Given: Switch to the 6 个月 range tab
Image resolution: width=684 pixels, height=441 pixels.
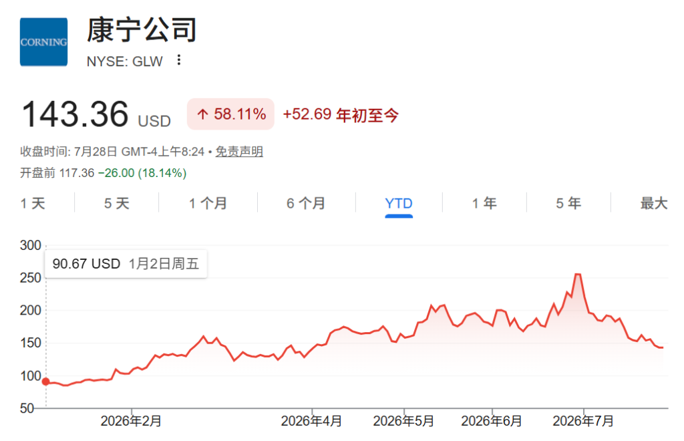Looking at the screenshot, I should click(x=306, y=203).
